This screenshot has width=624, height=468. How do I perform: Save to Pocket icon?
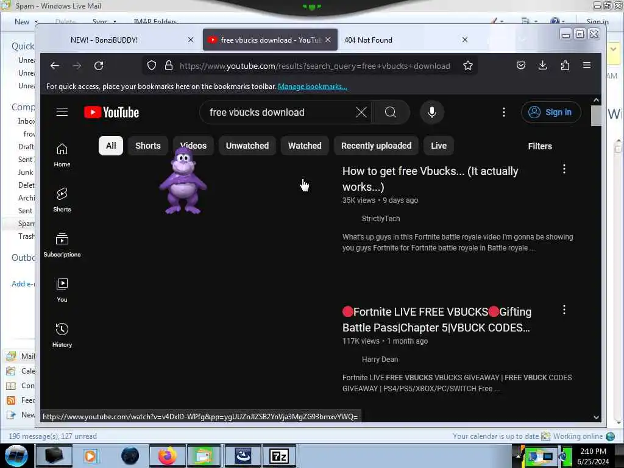point(521,66)
